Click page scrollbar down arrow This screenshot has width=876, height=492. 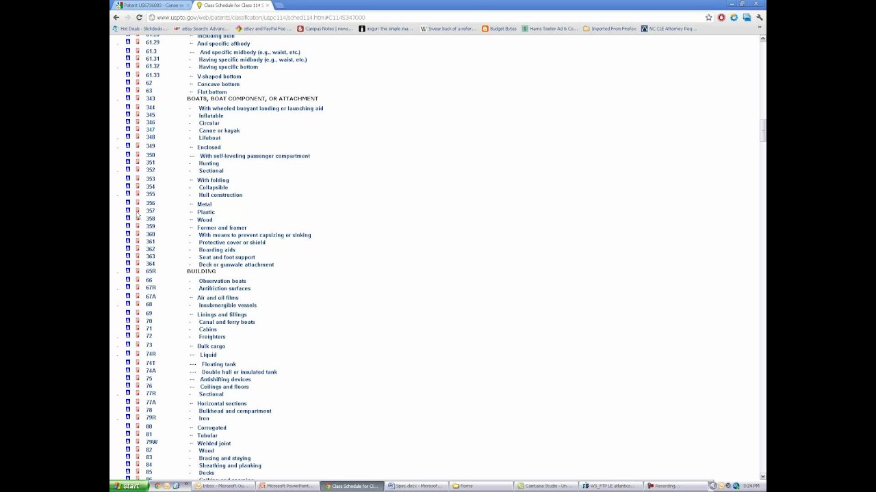[762, 476]
